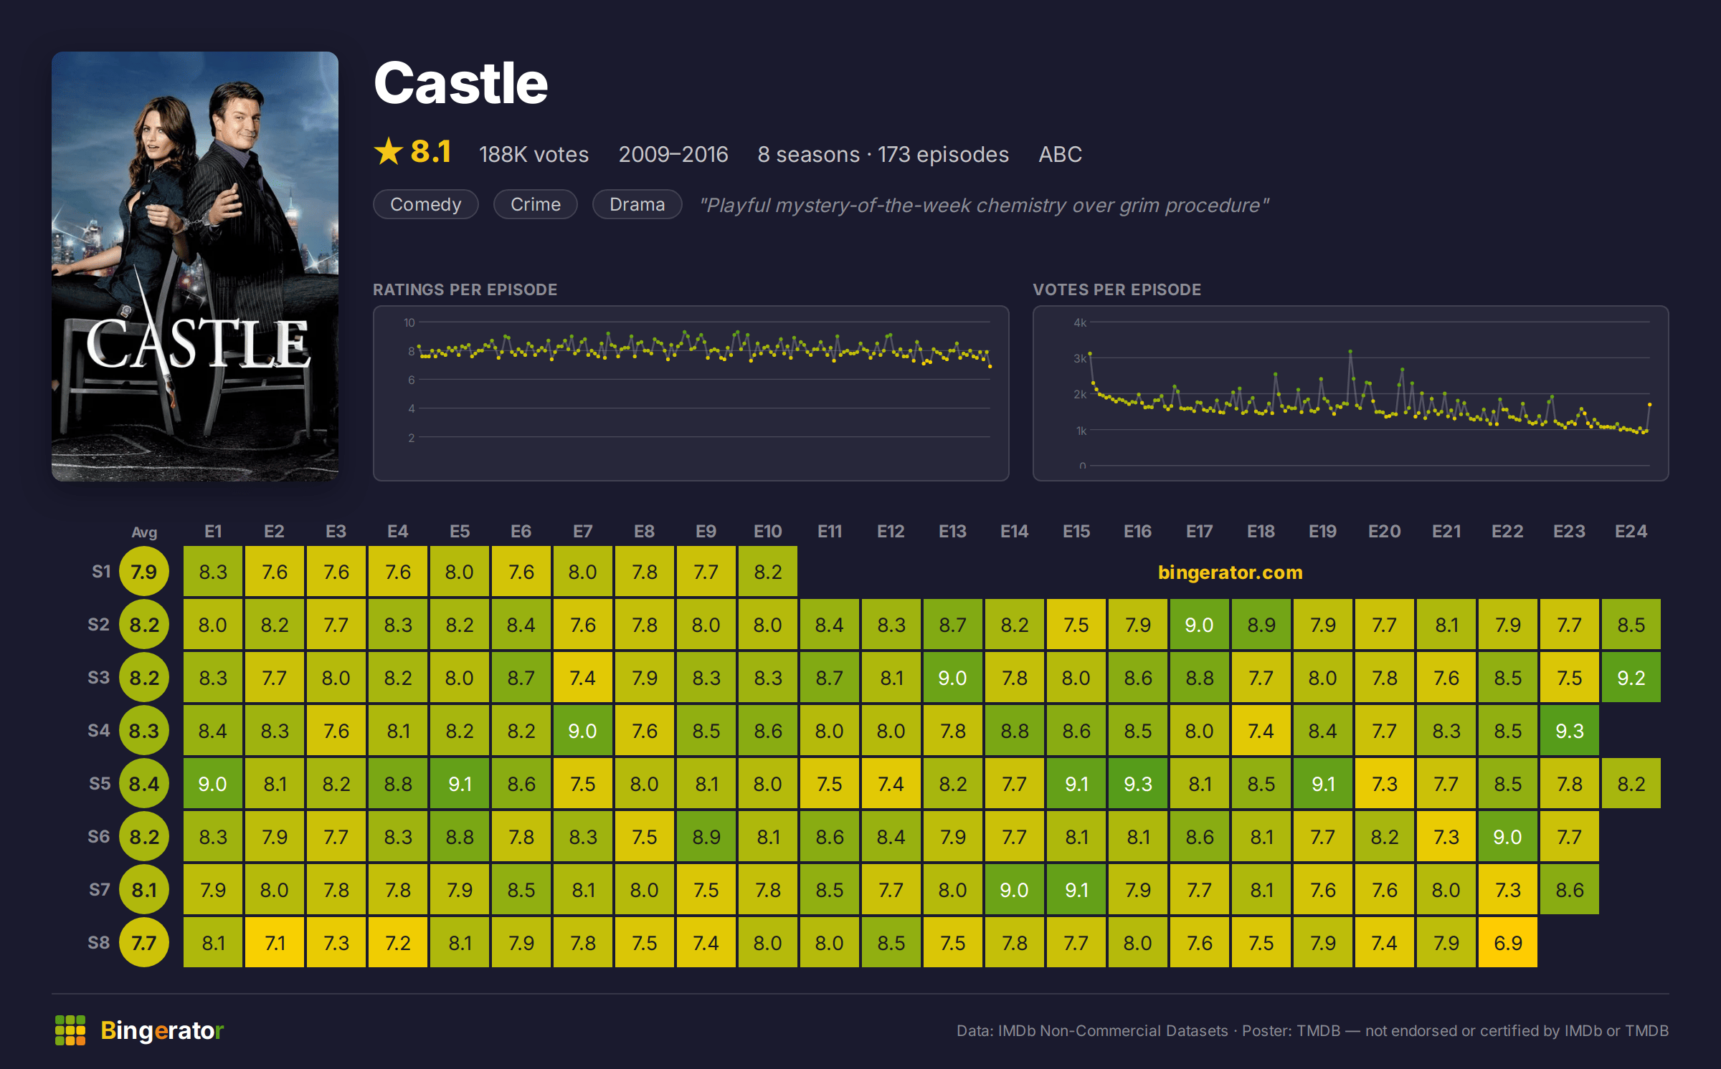The height and width of the screenshot is (1069, 1721).
Task: Click the gold star rating icon
Action: coord(389,151)
